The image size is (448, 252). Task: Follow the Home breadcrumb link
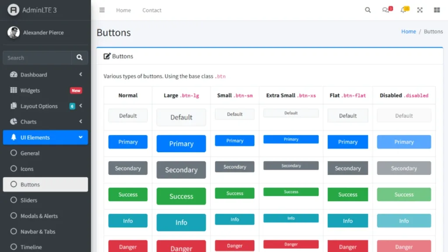click(x=409, y=31)
